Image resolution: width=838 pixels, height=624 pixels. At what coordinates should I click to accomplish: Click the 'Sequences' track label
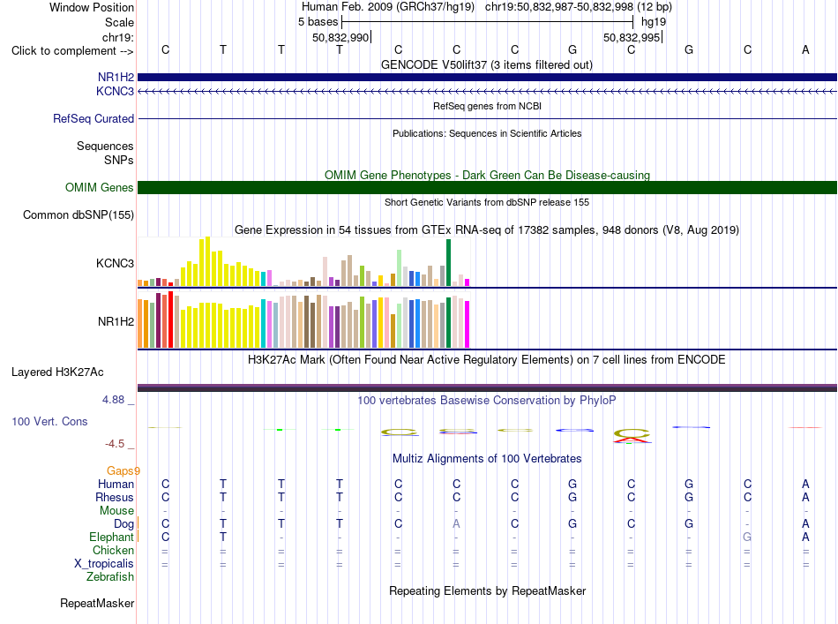coord(105,146)
